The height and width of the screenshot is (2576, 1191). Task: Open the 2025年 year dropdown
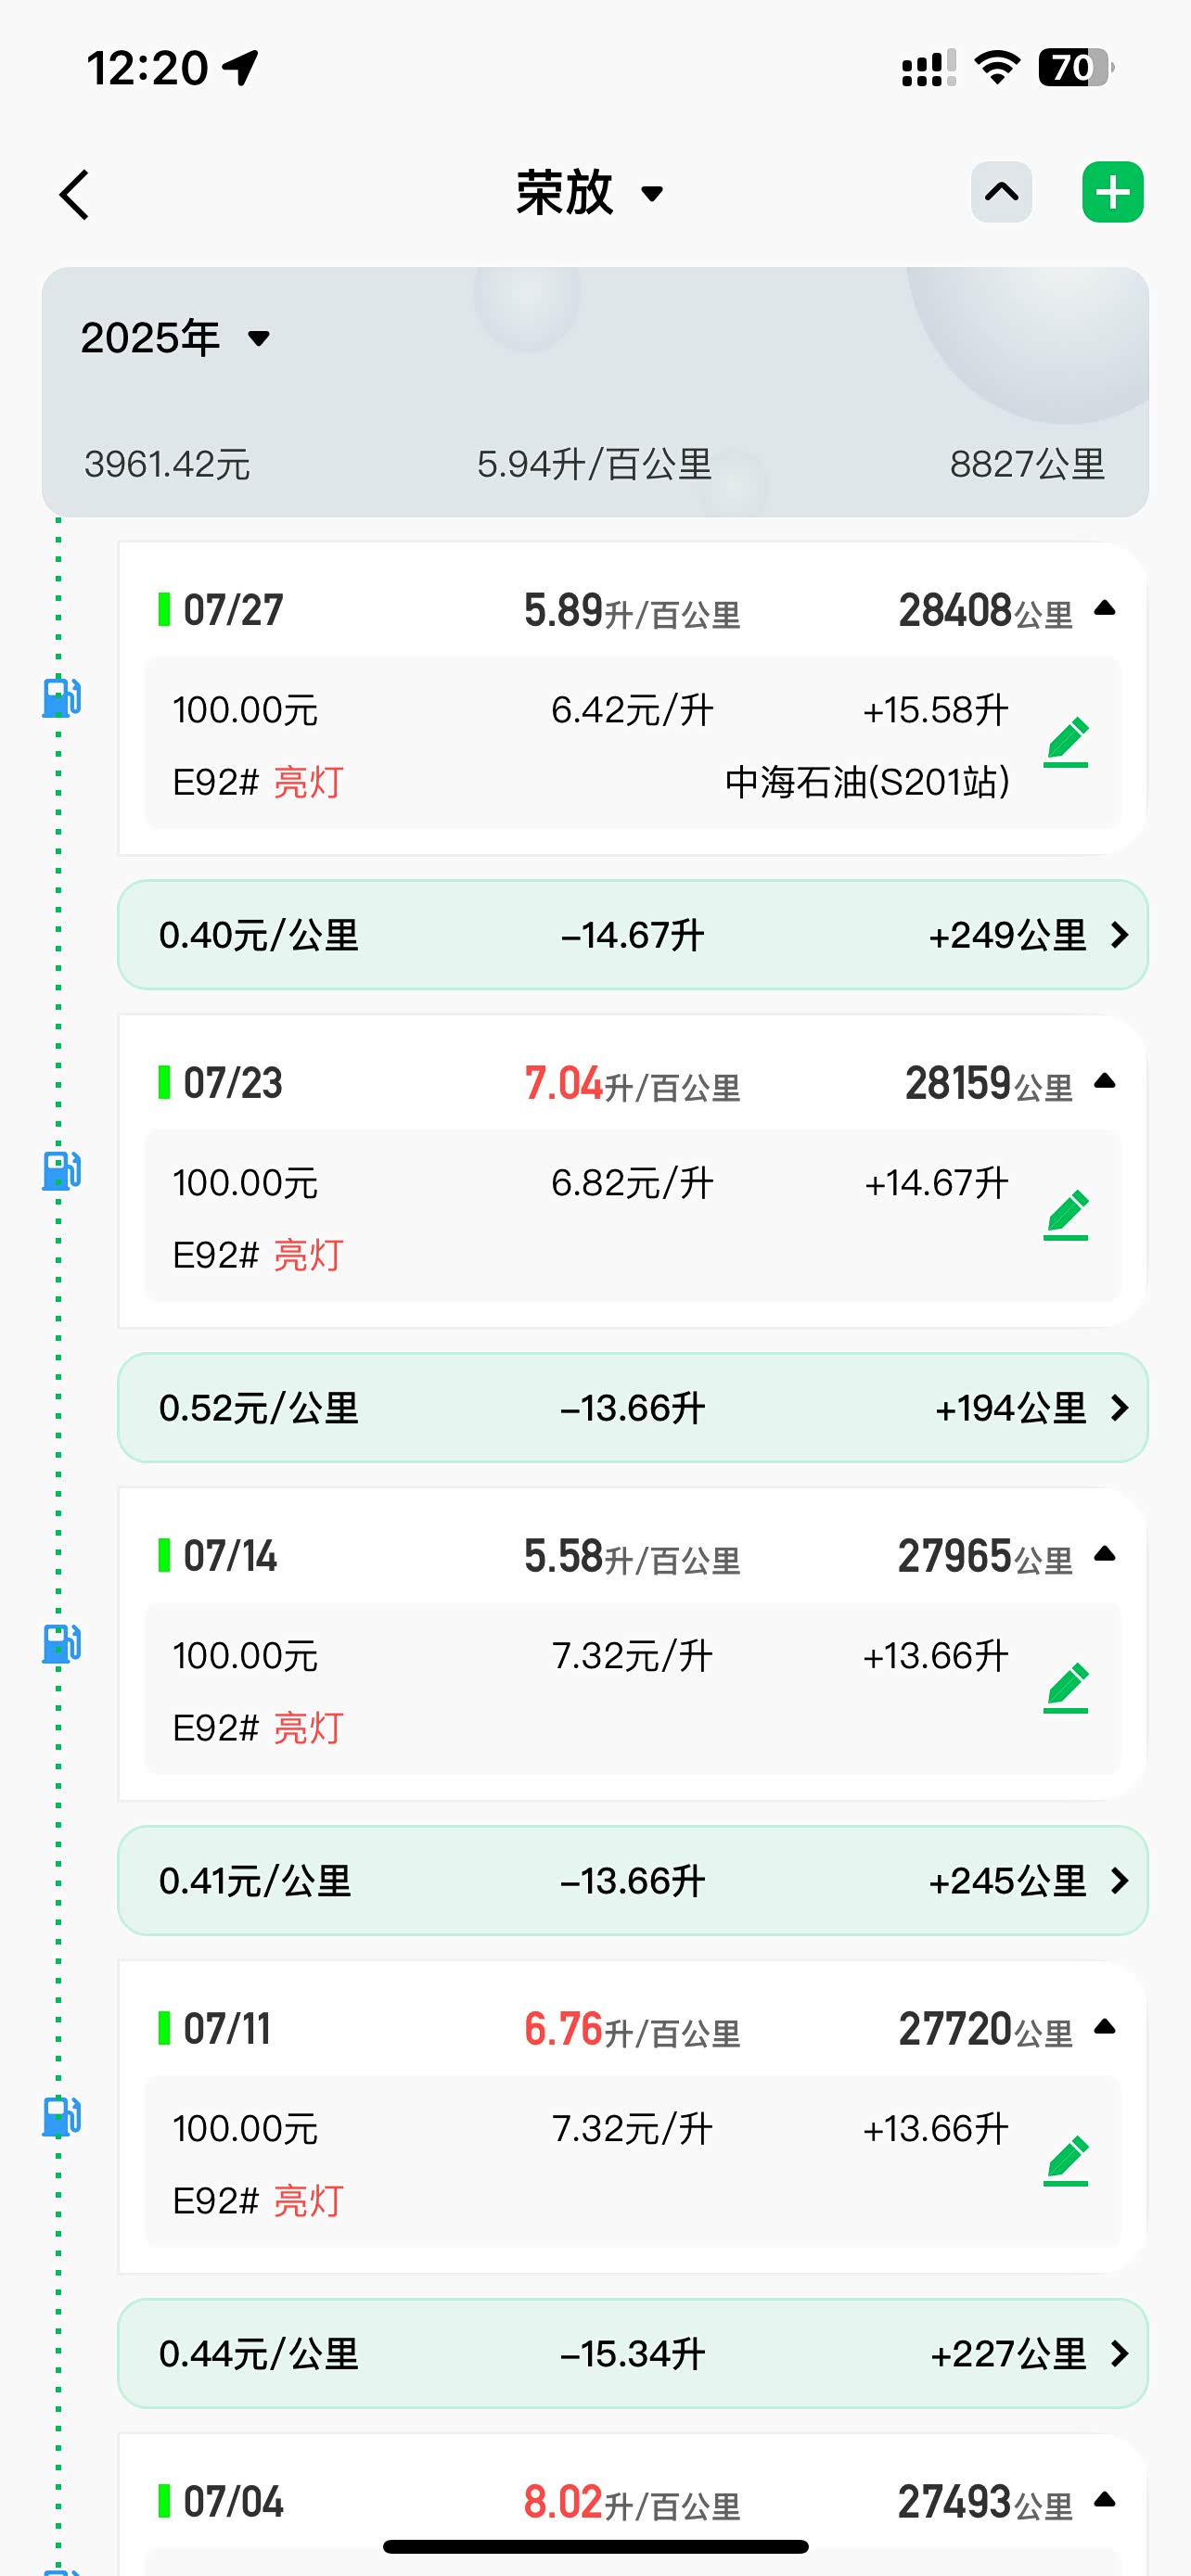point(176,338)
